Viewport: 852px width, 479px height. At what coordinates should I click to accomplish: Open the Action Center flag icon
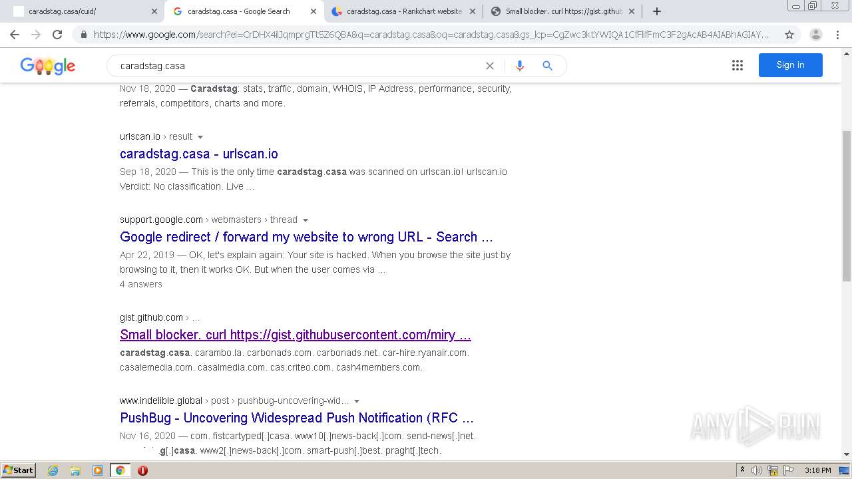(x=788, y=470)
